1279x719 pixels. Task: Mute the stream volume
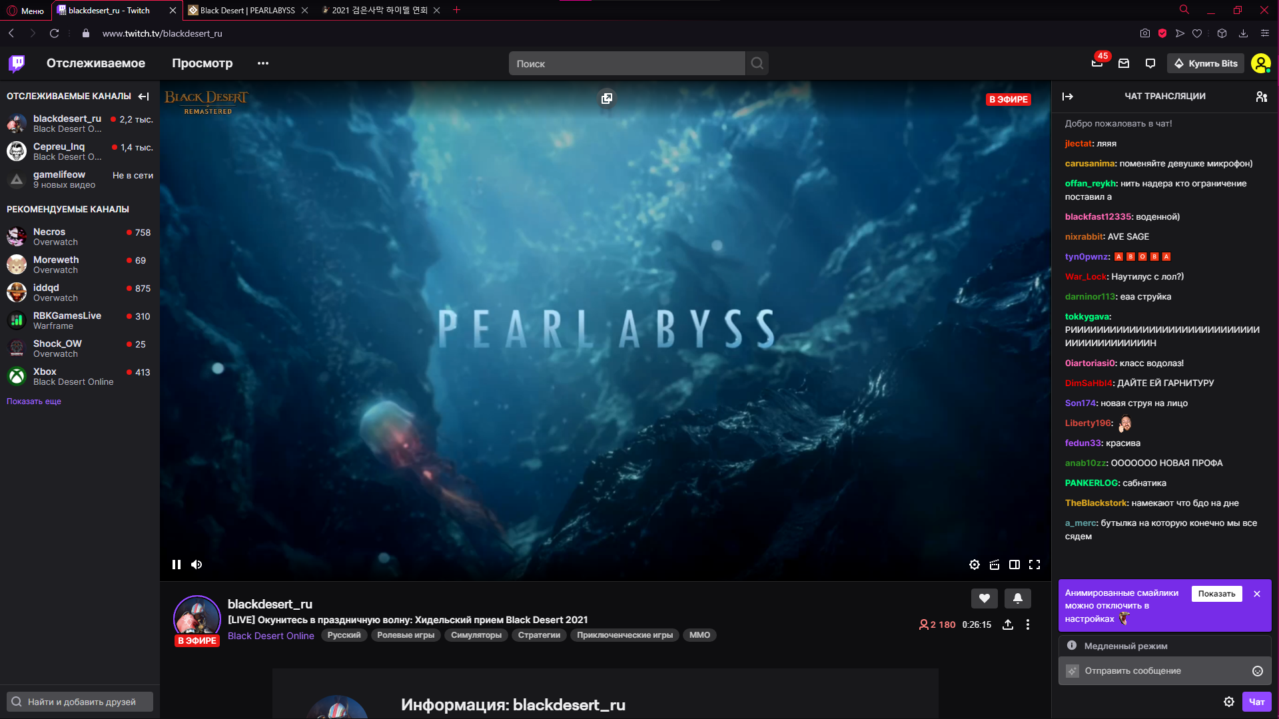(197, 565)
